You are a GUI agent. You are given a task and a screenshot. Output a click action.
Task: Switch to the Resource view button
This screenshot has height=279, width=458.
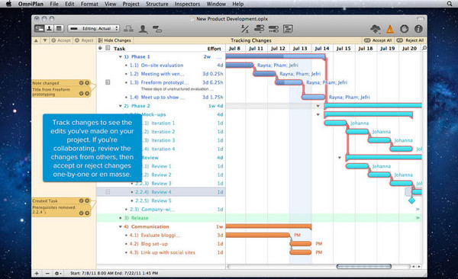(49, 28)
